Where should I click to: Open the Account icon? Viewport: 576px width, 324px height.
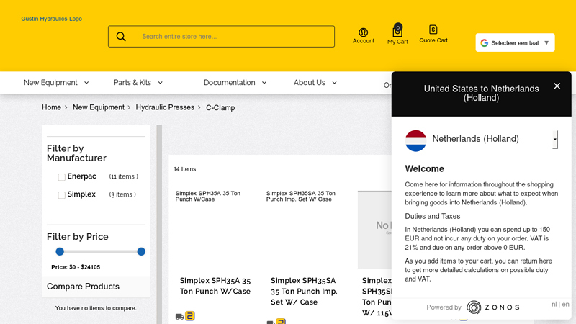(x=363, y=32)
